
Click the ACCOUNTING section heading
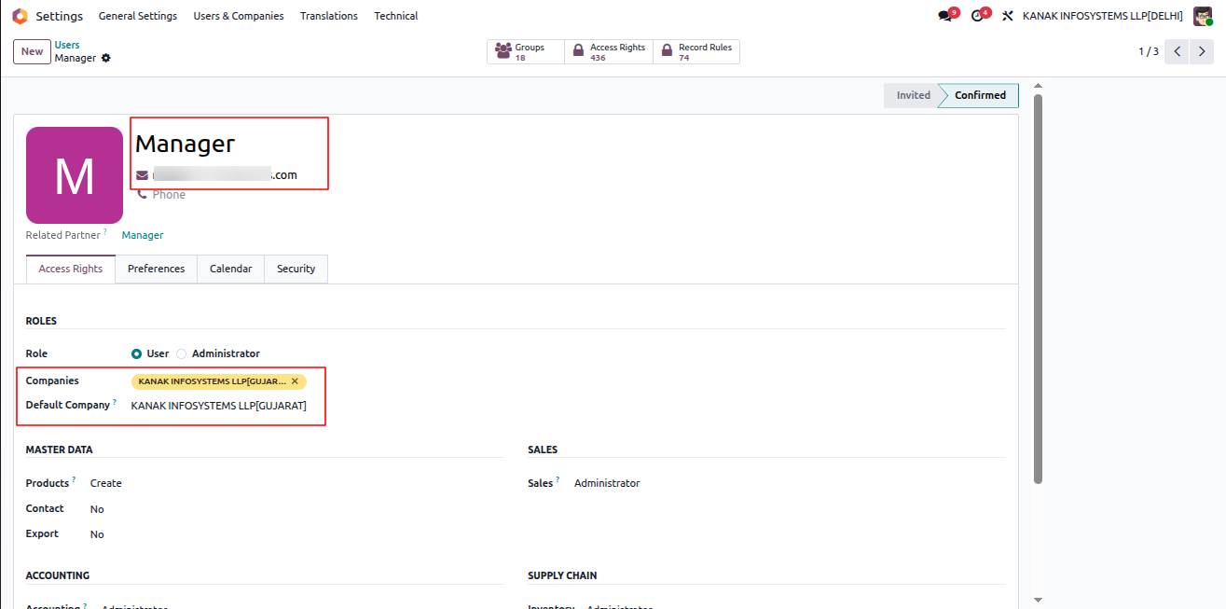58,575
